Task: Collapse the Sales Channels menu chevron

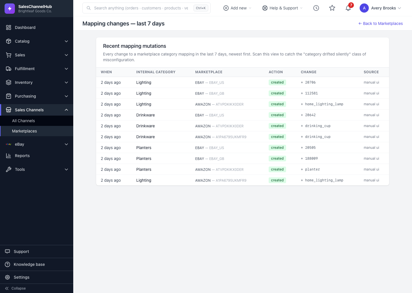Action: pos(66,110)
